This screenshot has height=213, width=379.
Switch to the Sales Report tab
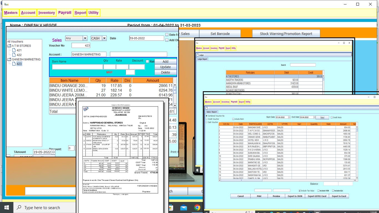coord(211,112)
